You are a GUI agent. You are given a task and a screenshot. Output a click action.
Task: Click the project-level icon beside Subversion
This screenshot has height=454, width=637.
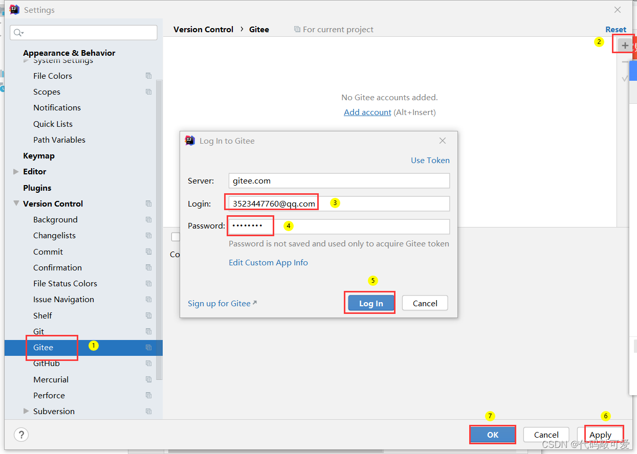(148, 412)
